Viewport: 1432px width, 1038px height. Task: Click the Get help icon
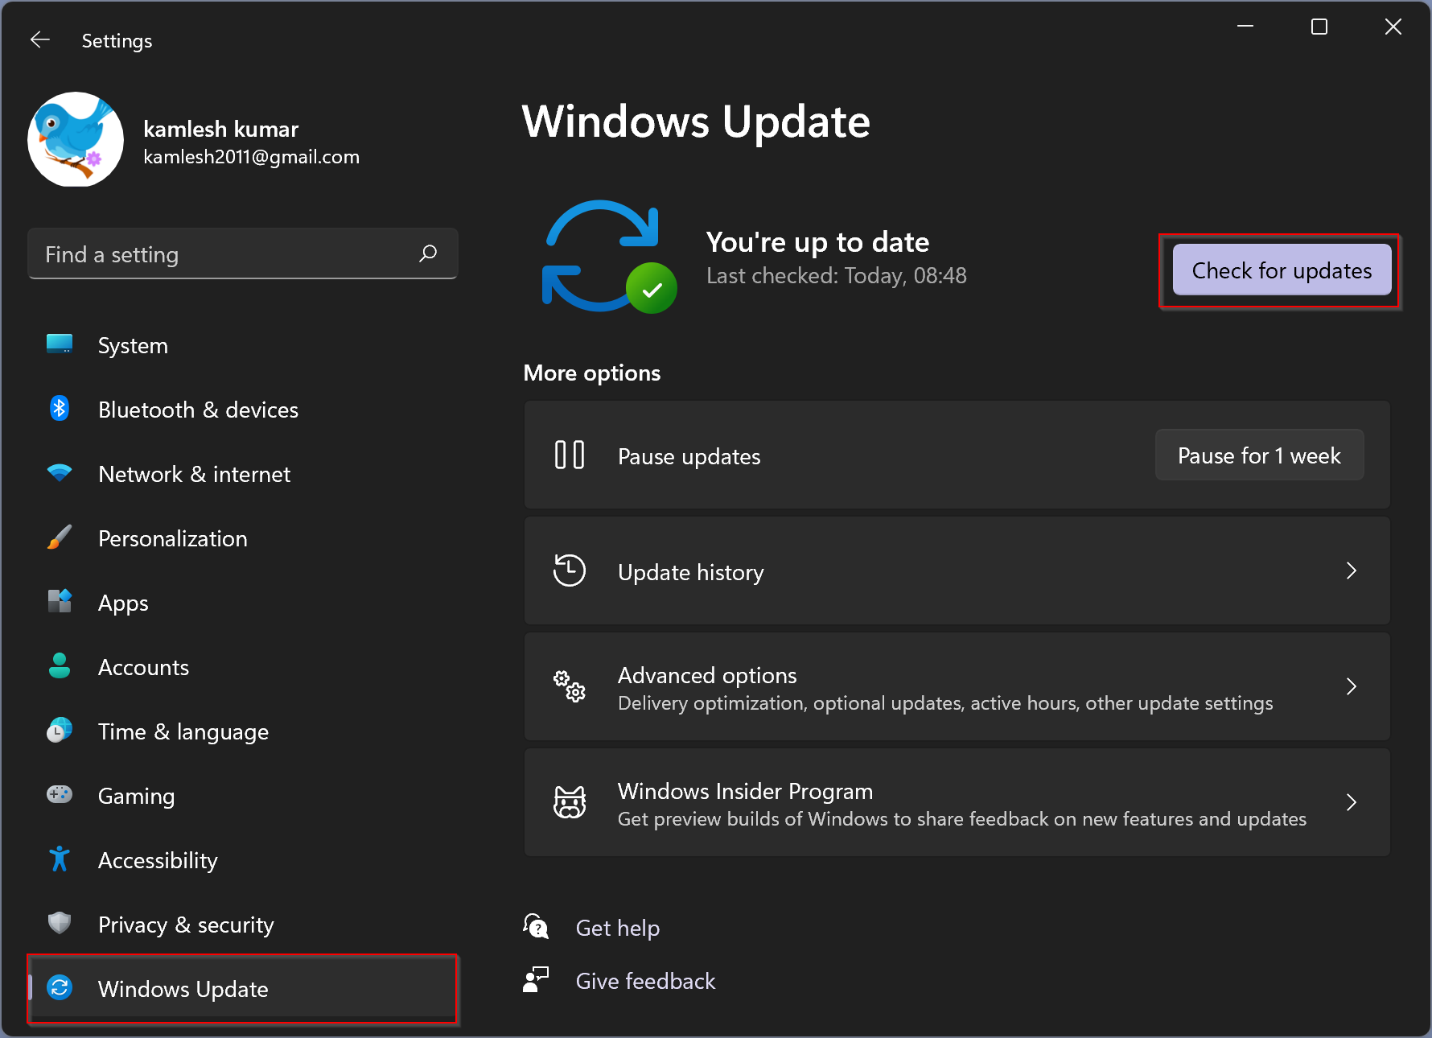(535, 927)
